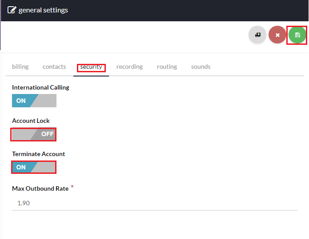Click the gray ambulance icon button
Viewport: 309px width, 239px height.
pos(257,35)
